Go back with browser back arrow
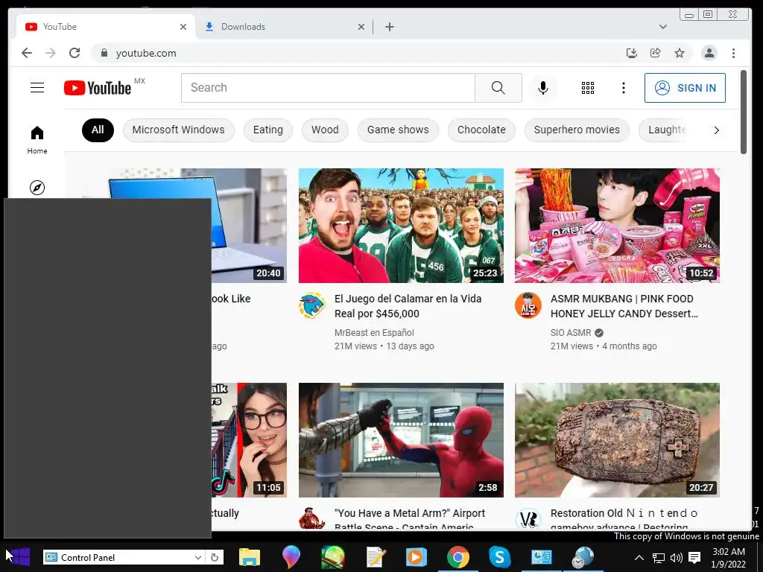 (27, 53)
